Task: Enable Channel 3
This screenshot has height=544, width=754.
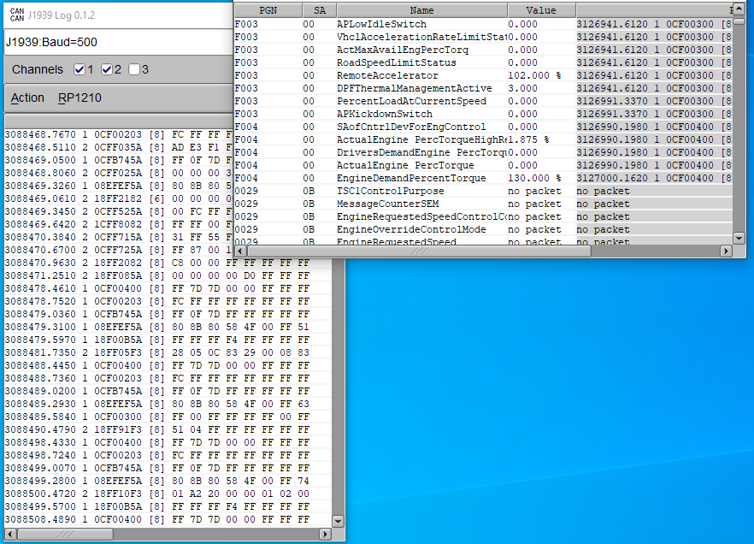Action: pyautogui.click(x=133, y=69)
